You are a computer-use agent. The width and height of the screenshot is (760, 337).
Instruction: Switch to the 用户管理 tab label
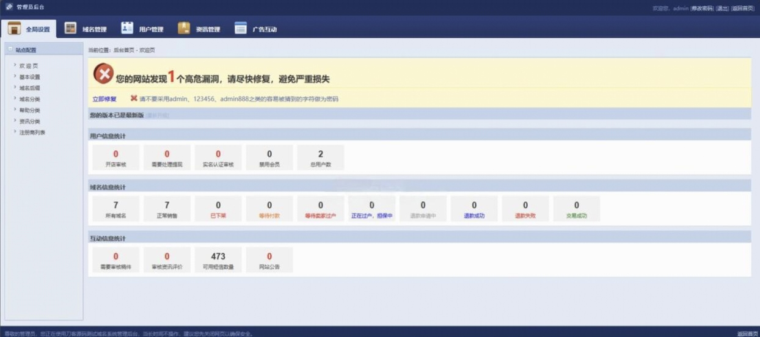click(x=151, y=29)
